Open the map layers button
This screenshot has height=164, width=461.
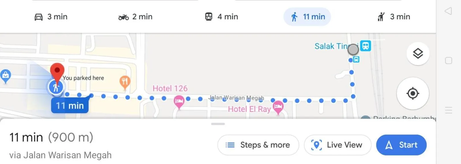418,54
